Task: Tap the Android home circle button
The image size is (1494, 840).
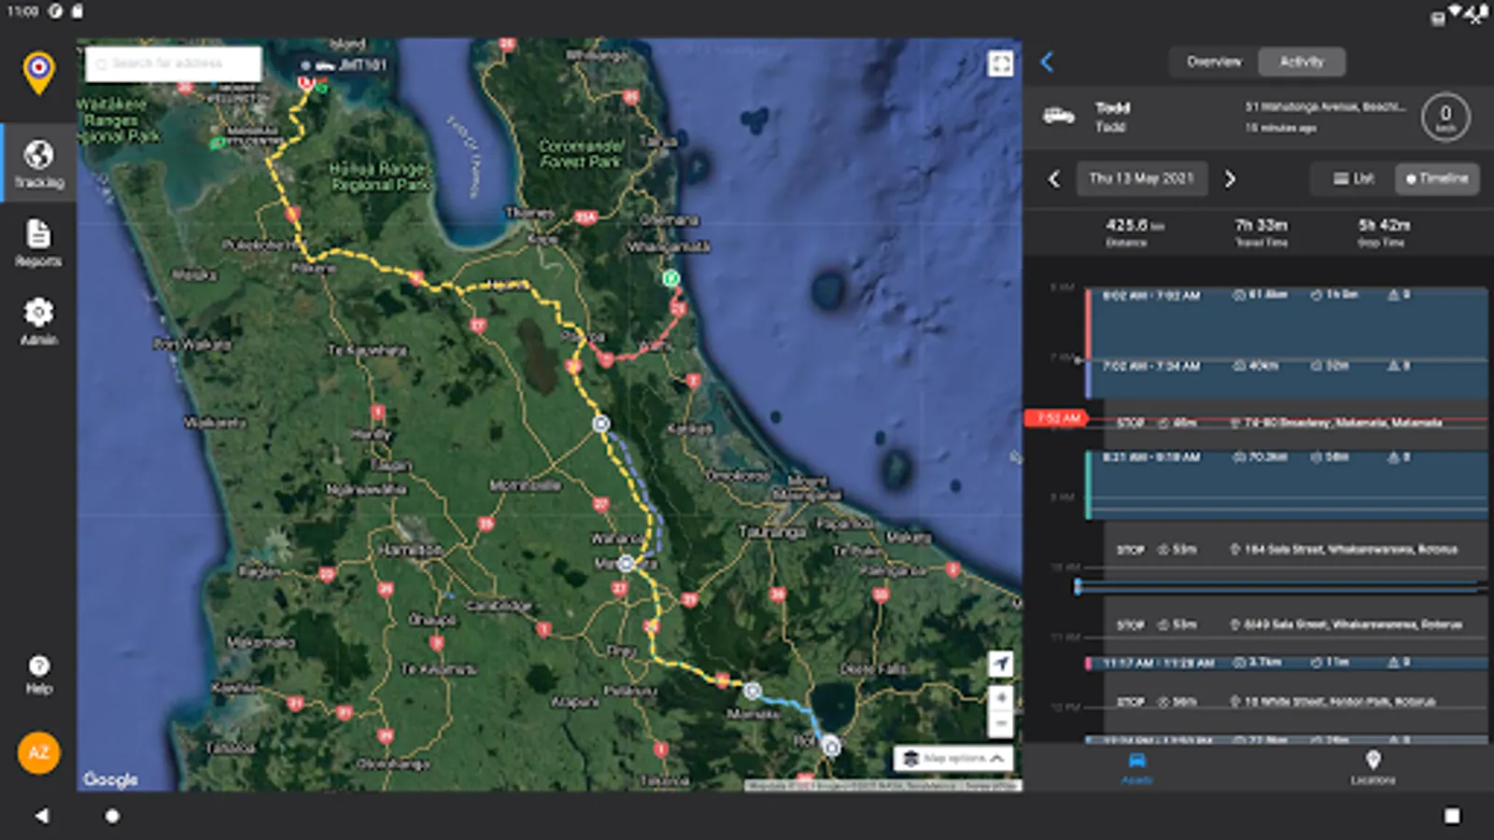Action: coord(112,816)
